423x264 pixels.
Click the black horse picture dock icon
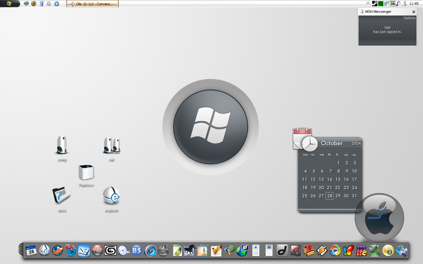tap(190, 251)
